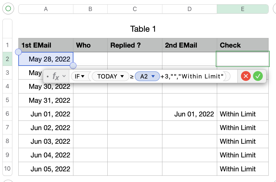Viewport: 276px width, 182px height.
Task: Open the TODAY function token dropdown
Action: point(122,77)
